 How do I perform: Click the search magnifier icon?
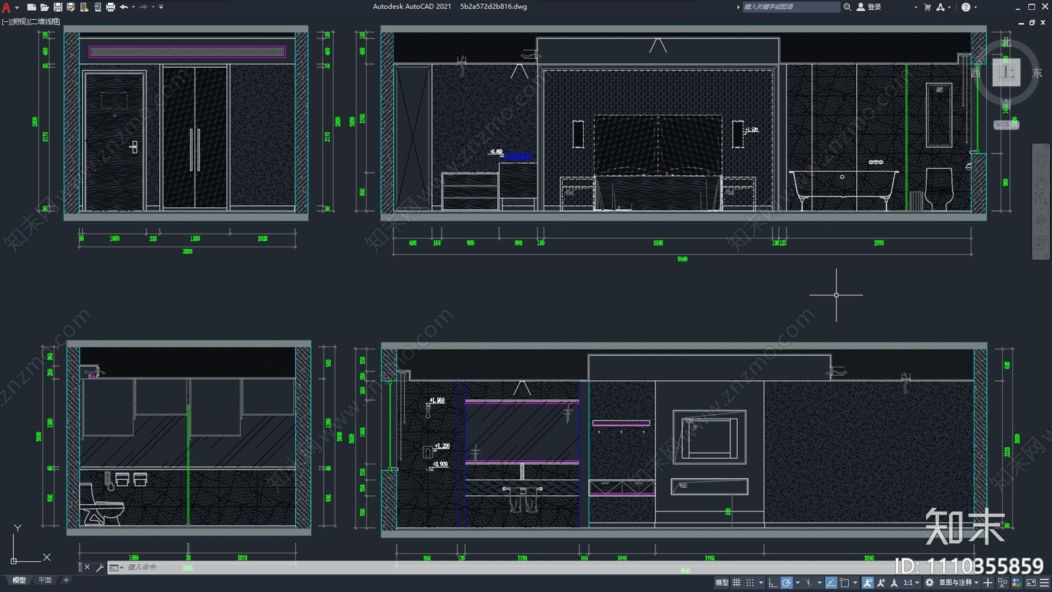(848, 7)
